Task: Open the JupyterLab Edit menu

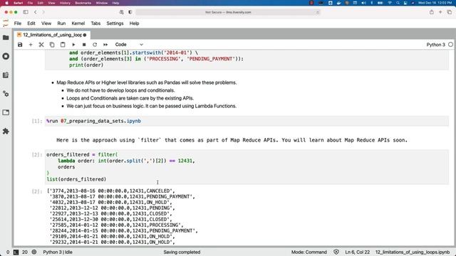Action: coord(31,23)
